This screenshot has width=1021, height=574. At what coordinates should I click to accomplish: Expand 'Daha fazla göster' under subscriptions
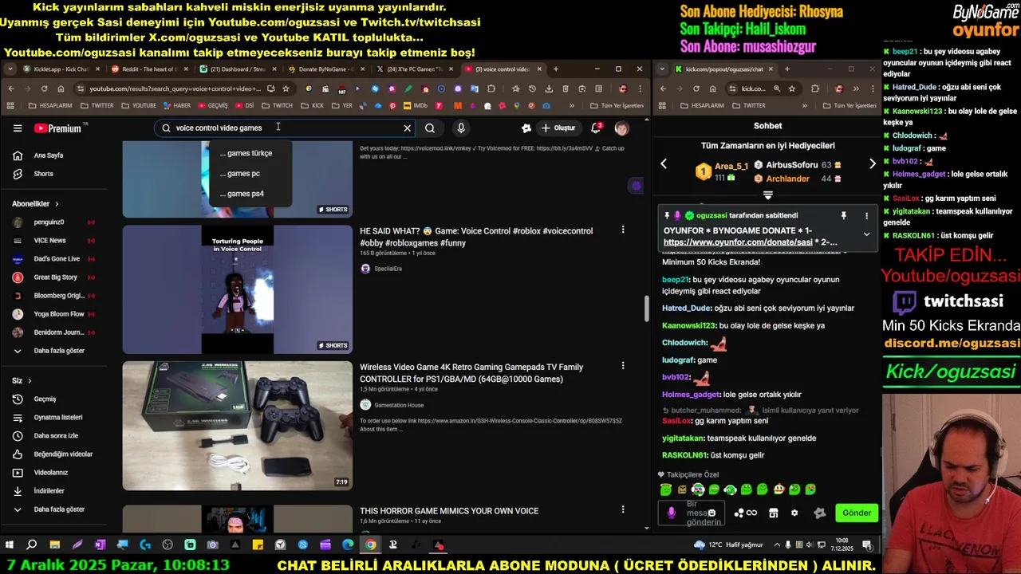[x=53, y=351]
